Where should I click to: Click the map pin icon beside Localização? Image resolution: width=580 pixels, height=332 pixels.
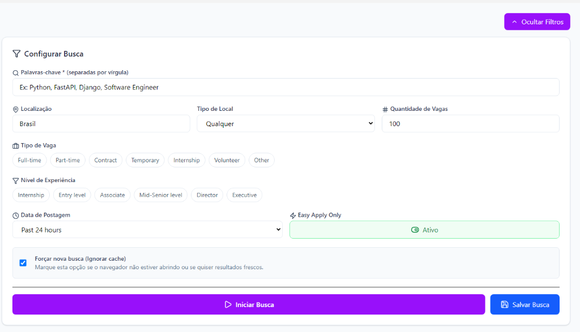pos(16,109)
